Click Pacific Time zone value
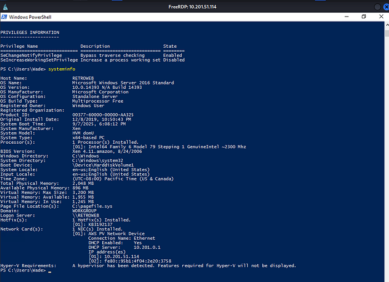 (x=123, y=179)
